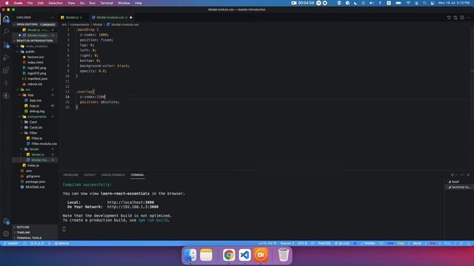This screenshot has height=266, width=474.
Task: Toggle the Prettier status bar item
Action: tap(368, 243)
